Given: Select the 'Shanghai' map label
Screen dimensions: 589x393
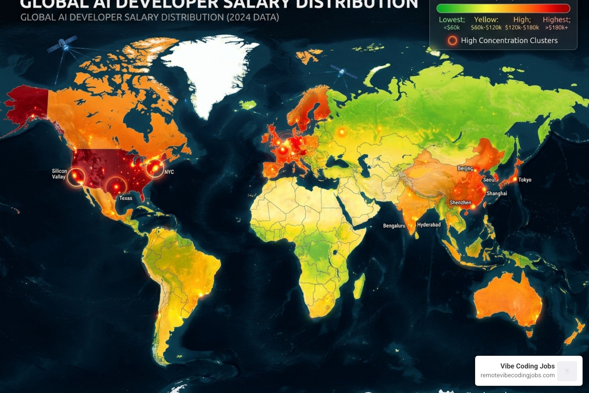Looking at the screenshot, I should [497, 193].
